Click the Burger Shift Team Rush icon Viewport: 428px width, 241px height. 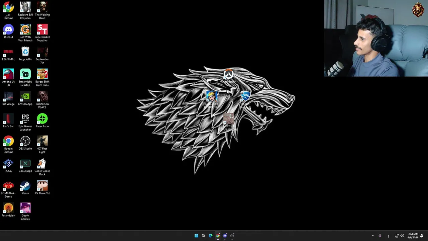42,77
